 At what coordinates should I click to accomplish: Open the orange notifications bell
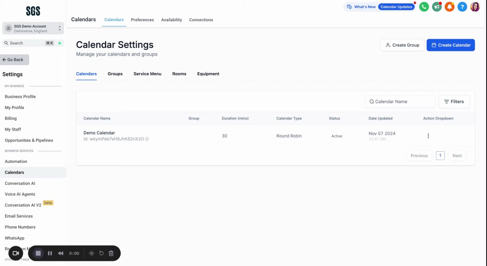(449, 7)
